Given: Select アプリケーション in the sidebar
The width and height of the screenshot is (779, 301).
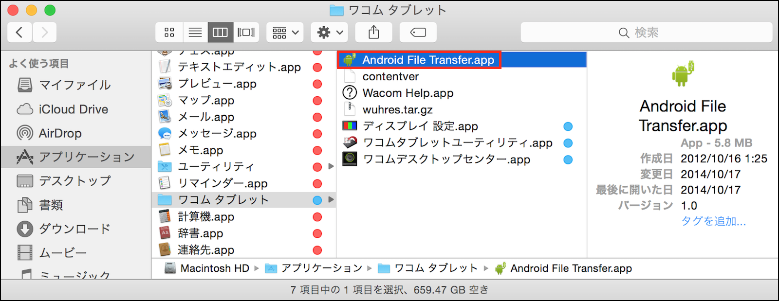Looking at the screenshot, I should (76, 157).
